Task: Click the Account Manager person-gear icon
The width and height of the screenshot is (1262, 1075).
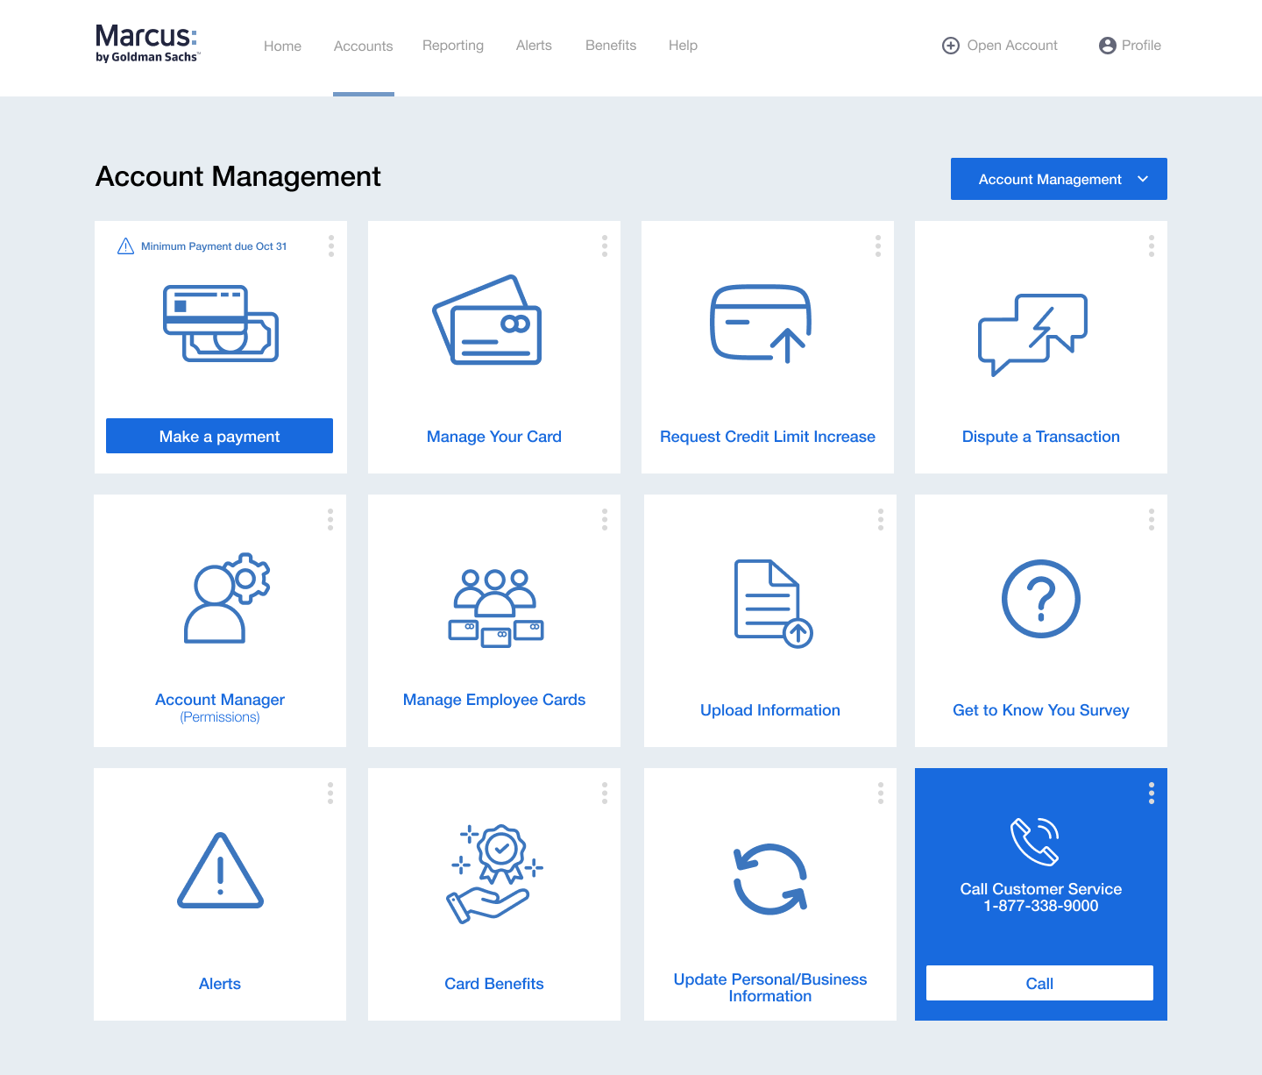Action: click(227, 598)
